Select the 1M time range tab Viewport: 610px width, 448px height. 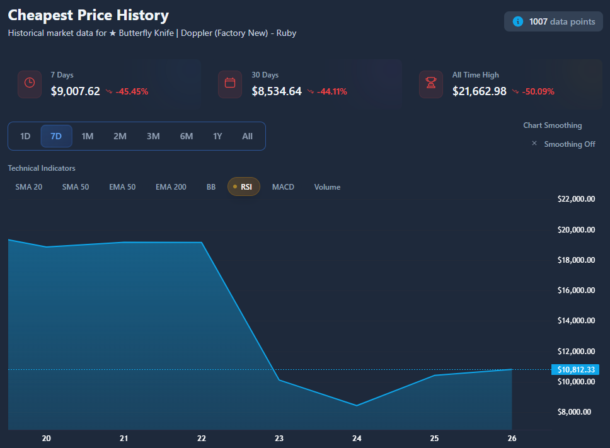click(x=88, y=136)
